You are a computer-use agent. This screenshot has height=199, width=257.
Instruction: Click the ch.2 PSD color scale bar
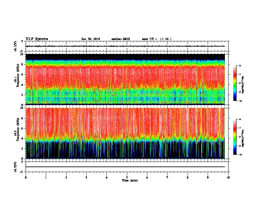click(235, 137)
